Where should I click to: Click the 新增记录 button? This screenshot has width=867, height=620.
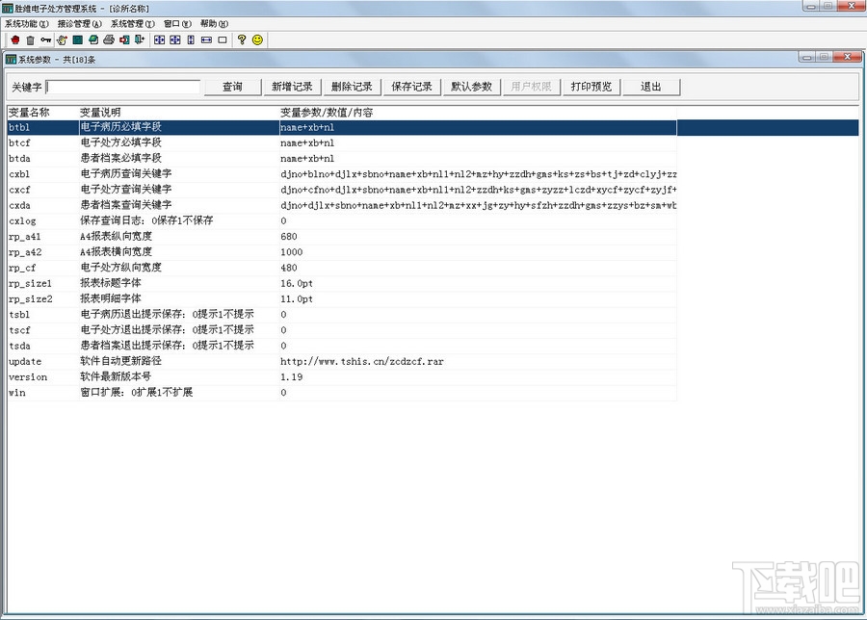[292, 87]
